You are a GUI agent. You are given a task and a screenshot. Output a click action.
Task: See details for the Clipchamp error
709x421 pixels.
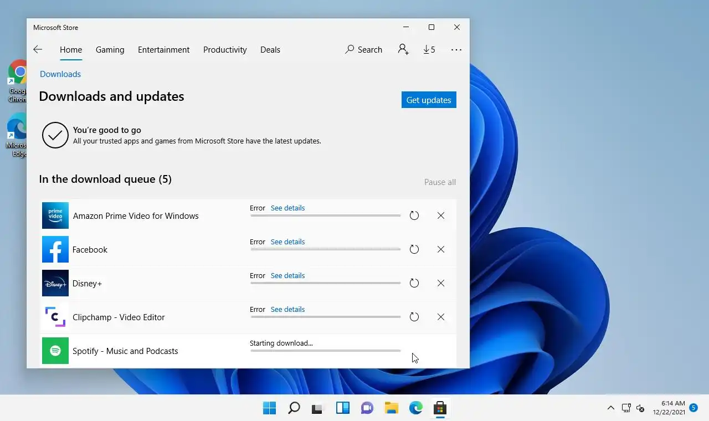(287, 309)
